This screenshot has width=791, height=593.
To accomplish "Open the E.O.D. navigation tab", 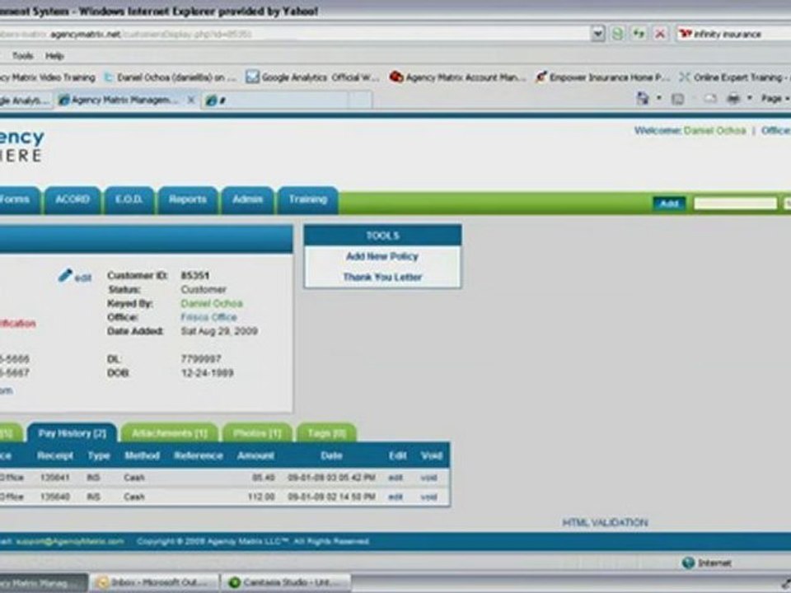I will click(129, 199).
